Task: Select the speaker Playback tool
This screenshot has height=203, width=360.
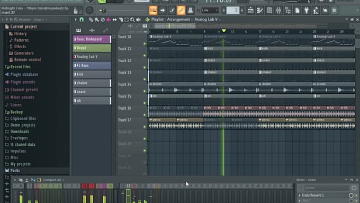Action: tap(139, 20)
